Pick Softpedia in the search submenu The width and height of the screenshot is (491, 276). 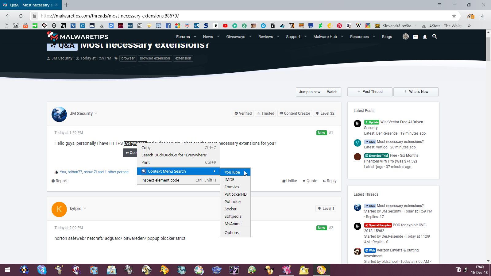[x=235, y=216]
